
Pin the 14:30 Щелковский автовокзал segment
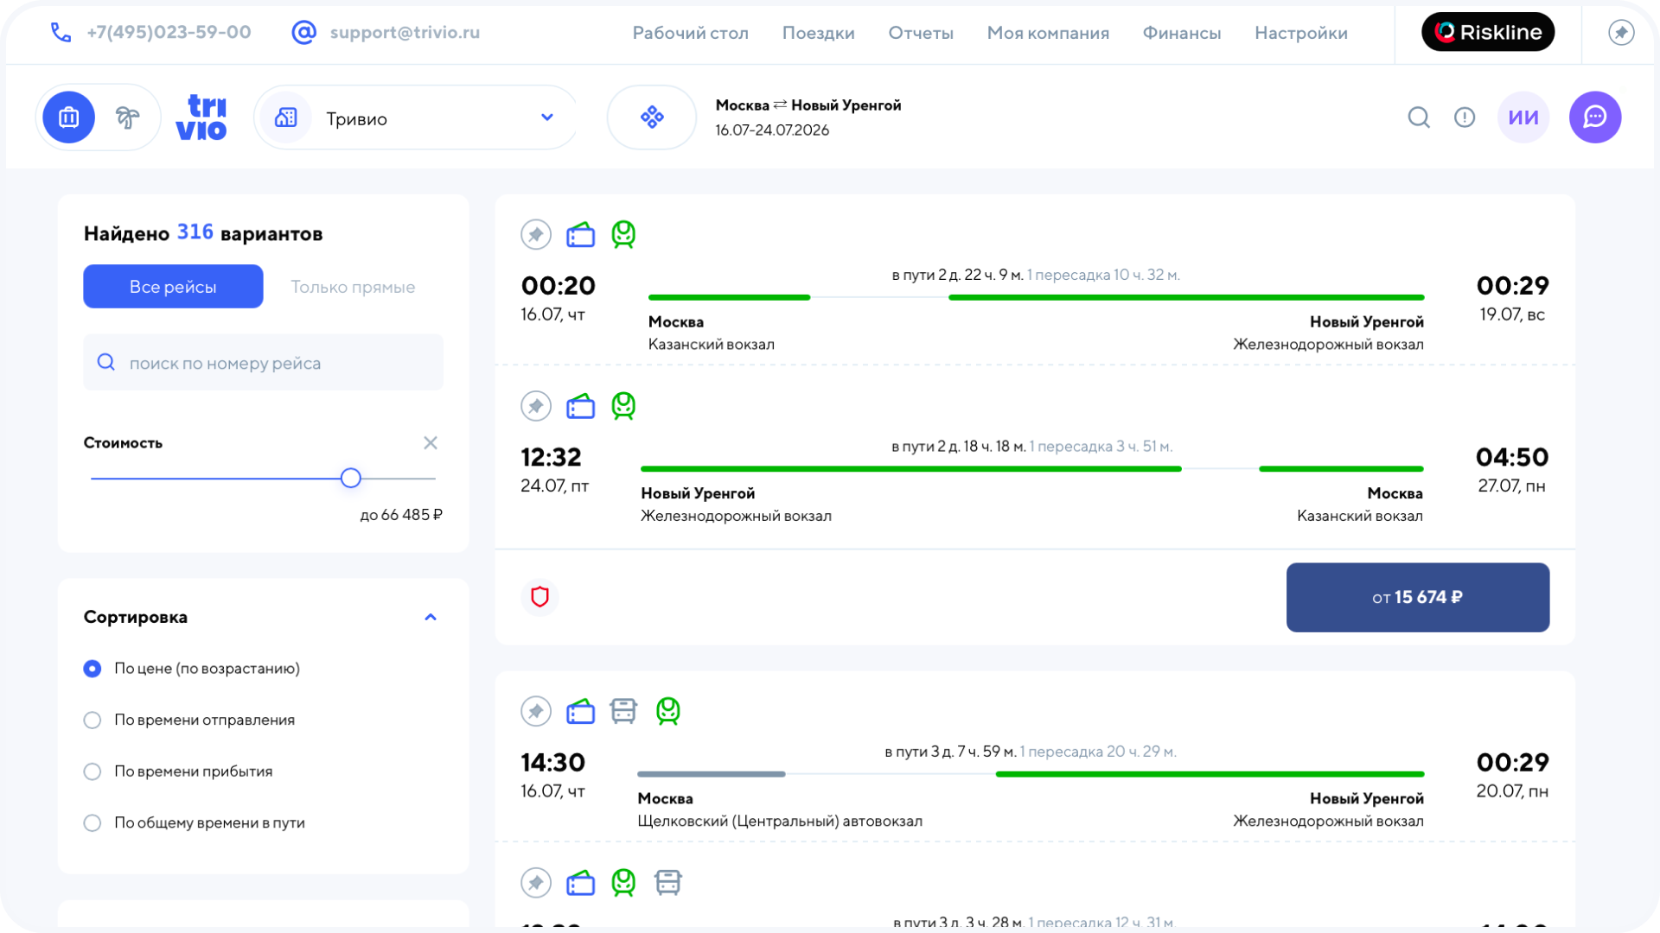536,712
